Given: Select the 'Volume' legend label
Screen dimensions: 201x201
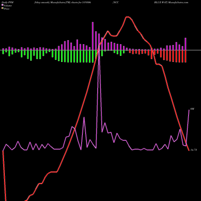Looking at the screenshot, I should pyautogui.click(x=8, y=6).
